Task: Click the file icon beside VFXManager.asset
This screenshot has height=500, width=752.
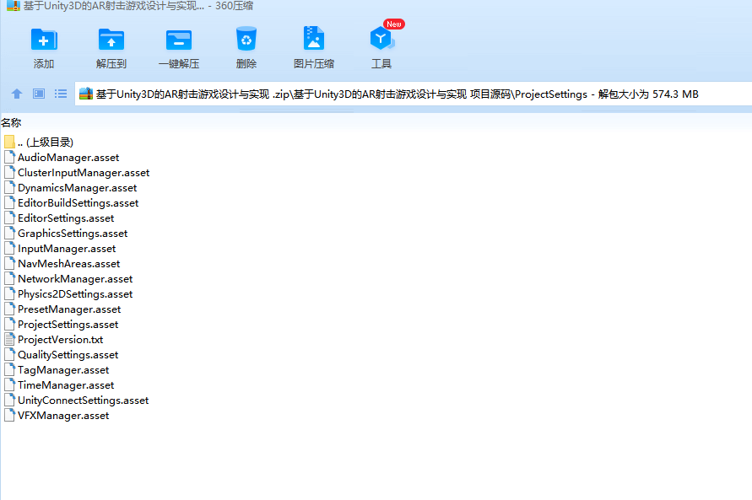Action: pos(9,415)
